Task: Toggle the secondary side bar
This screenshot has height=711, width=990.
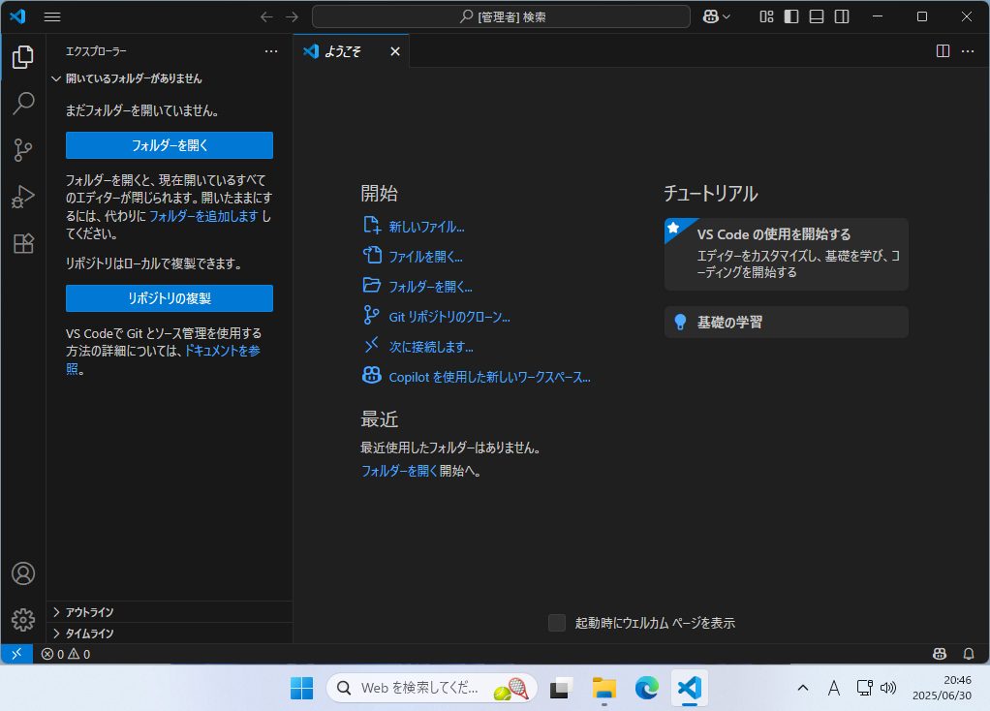Action: [842, 17]
